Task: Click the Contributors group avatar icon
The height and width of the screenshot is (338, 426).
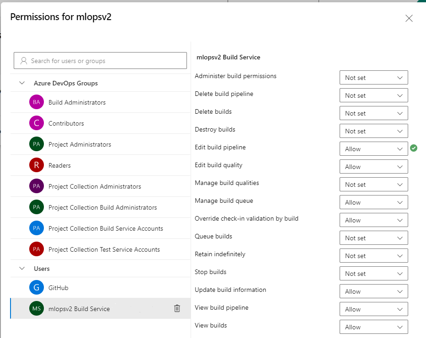Action: [37, 123]
